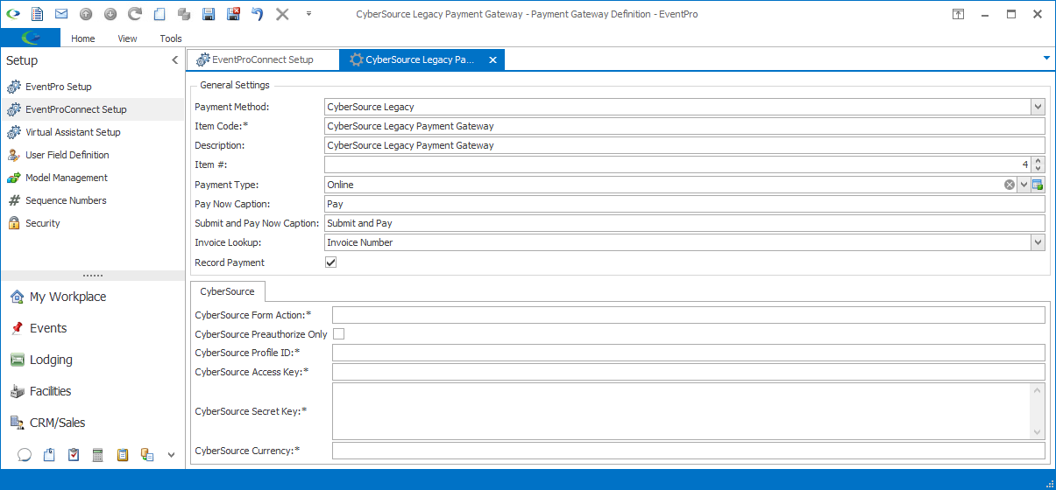Open Sequence Numbers sidebar item
1056x490 pixels.
[92, 200]
